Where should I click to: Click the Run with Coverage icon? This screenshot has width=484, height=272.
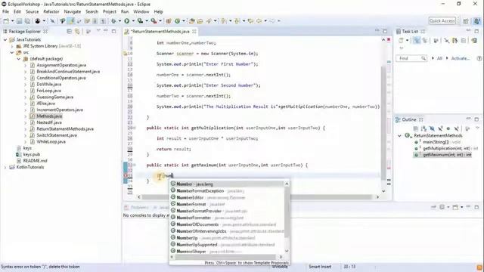point(140,21)
